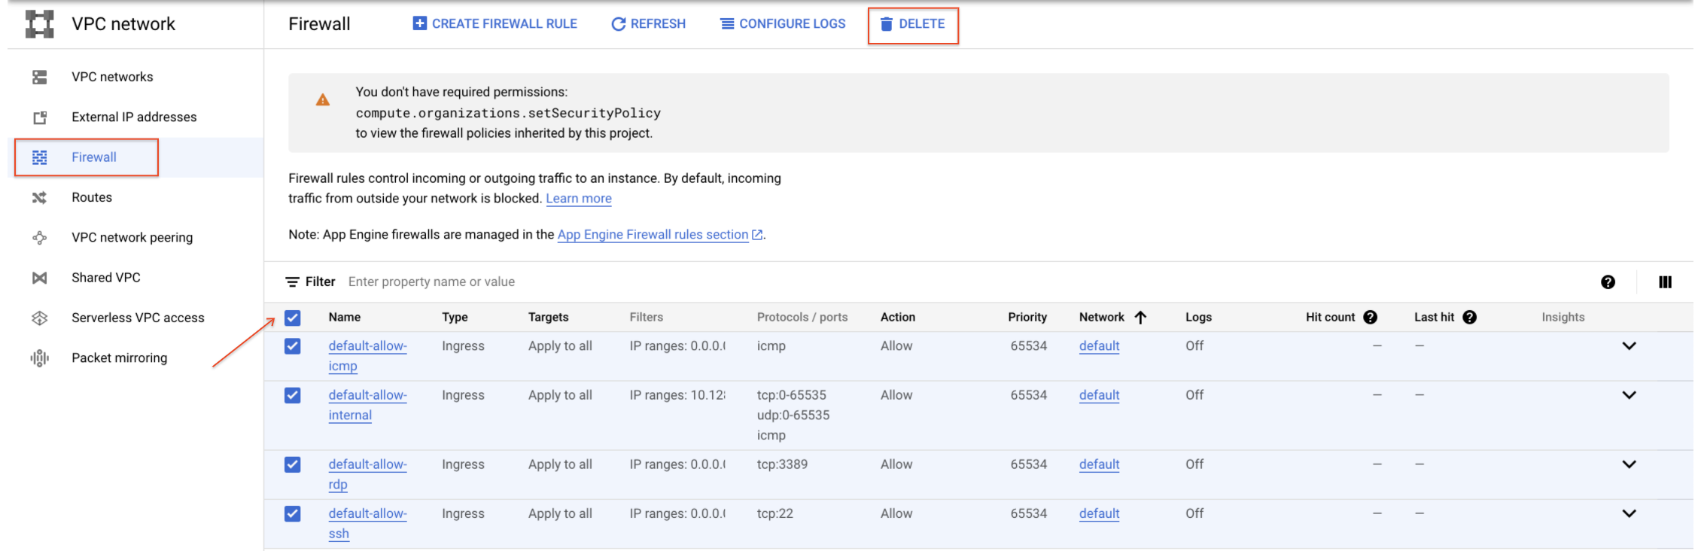
Task: Open App Engine Firewall rules section link
Action: pyautogui.click(x=653, y=235)
